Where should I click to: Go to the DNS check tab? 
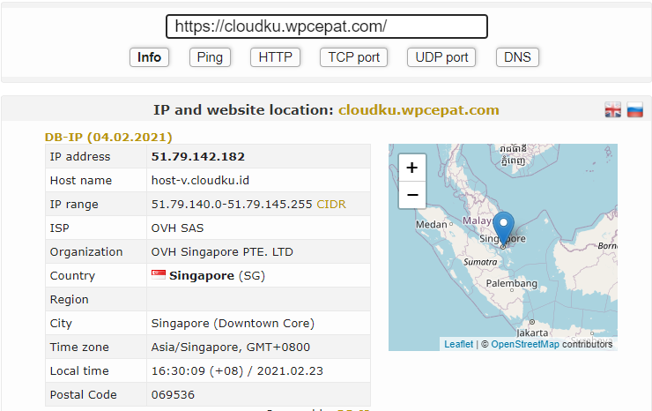coord(517,57)
